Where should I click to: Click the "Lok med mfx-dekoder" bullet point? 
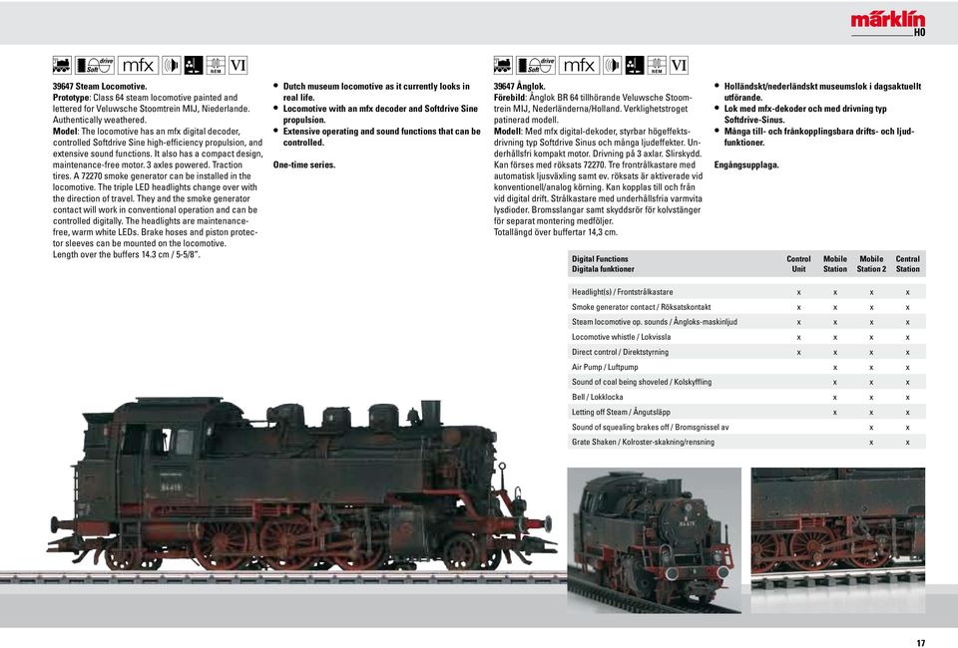coord(805,114)
